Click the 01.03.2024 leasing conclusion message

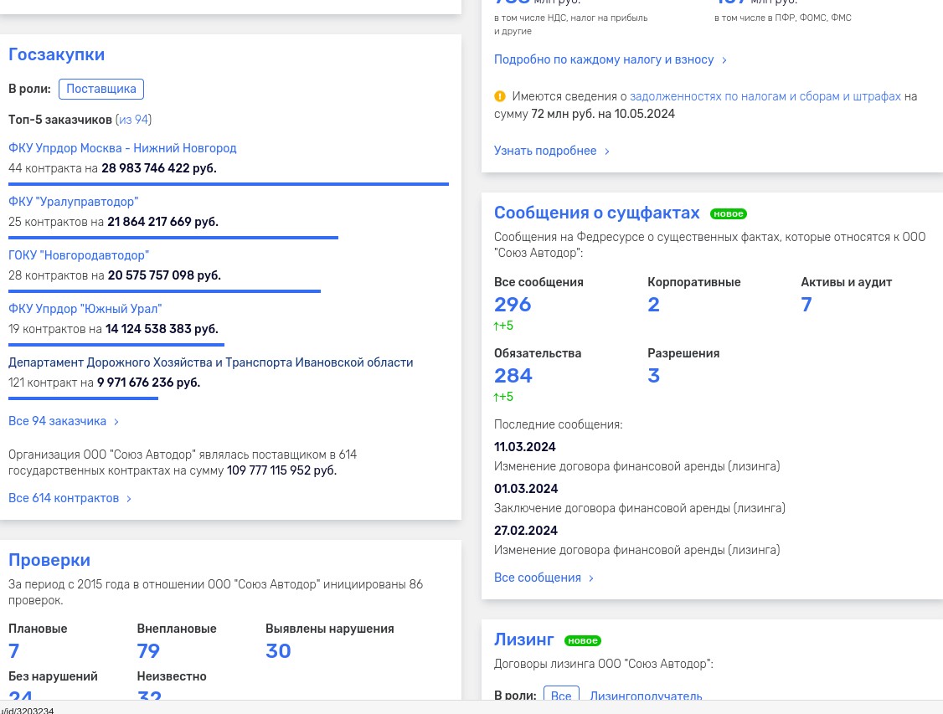(640, 508)
